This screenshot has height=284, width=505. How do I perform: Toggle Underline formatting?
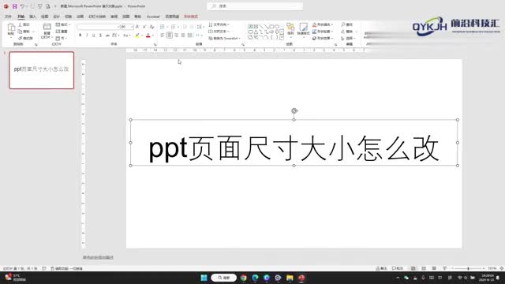click(x=94, y=35)
